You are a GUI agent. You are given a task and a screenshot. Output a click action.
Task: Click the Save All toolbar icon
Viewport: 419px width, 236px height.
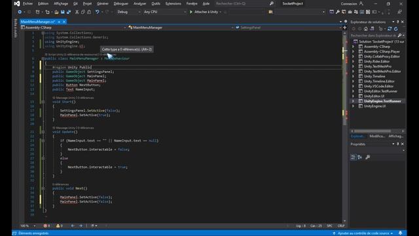coord(69,12)
